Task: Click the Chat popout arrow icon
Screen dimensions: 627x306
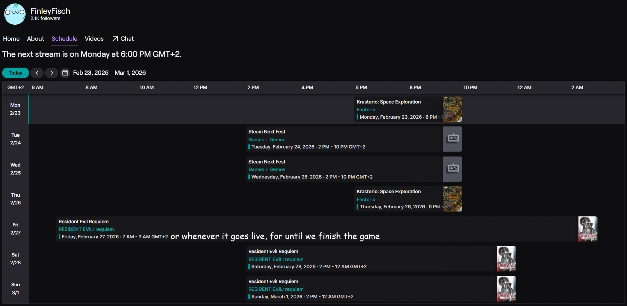Action: tap(115, 39)
